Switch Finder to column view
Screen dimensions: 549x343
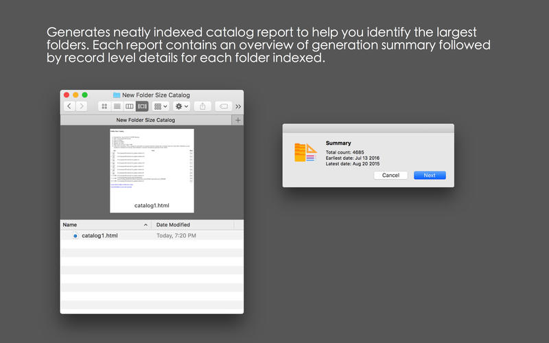pyautogui.click(x=130, y=106)
